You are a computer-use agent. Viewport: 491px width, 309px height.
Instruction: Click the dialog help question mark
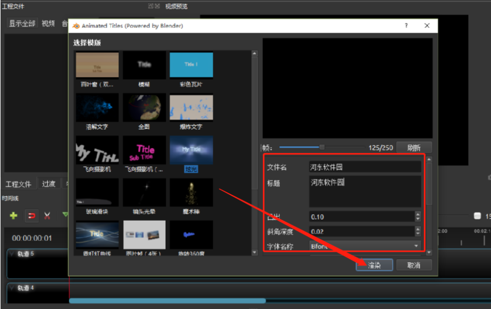[x=406, y=26]
